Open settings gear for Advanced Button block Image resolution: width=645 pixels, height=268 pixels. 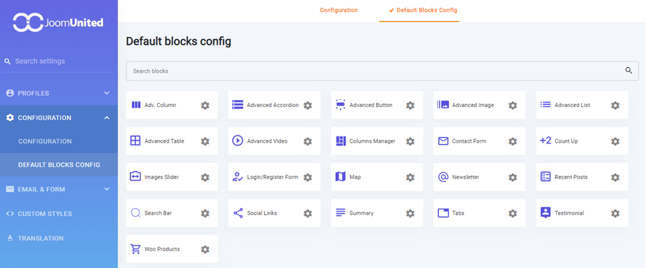click(409, 106)
